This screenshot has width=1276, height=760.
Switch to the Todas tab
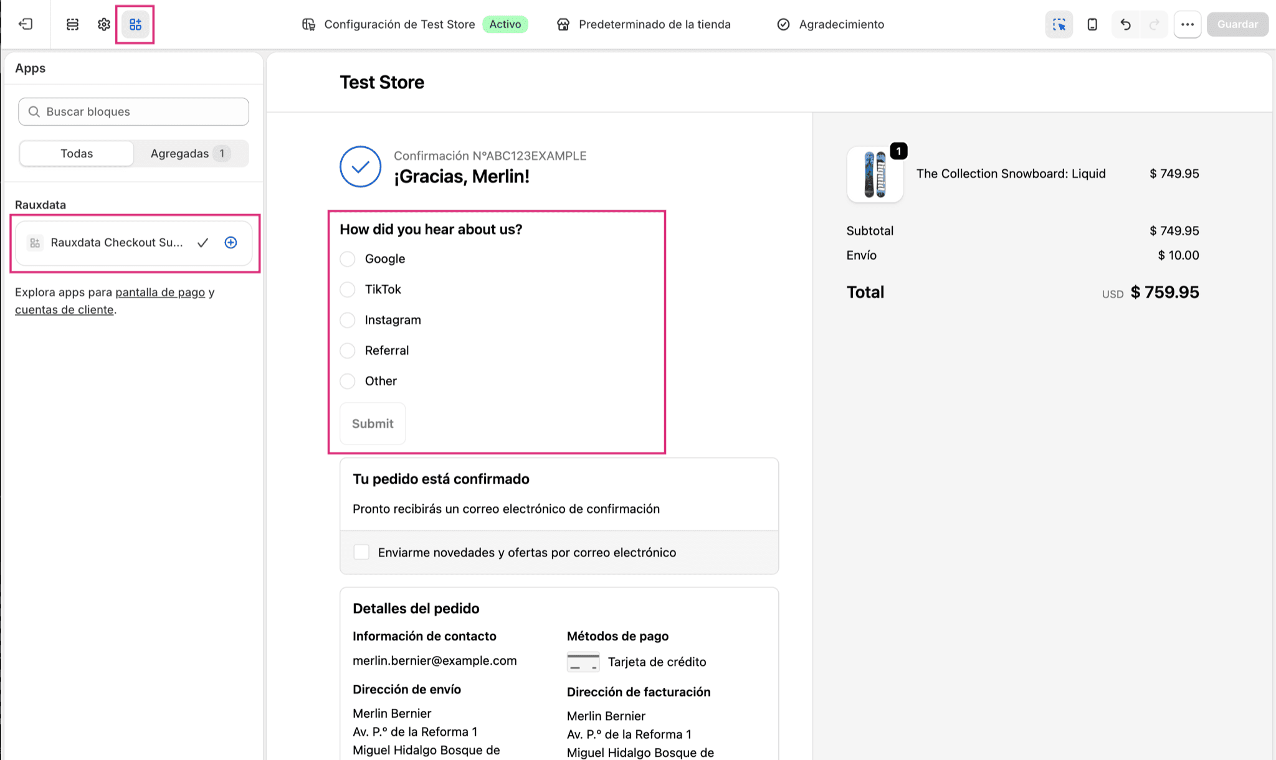77,153
